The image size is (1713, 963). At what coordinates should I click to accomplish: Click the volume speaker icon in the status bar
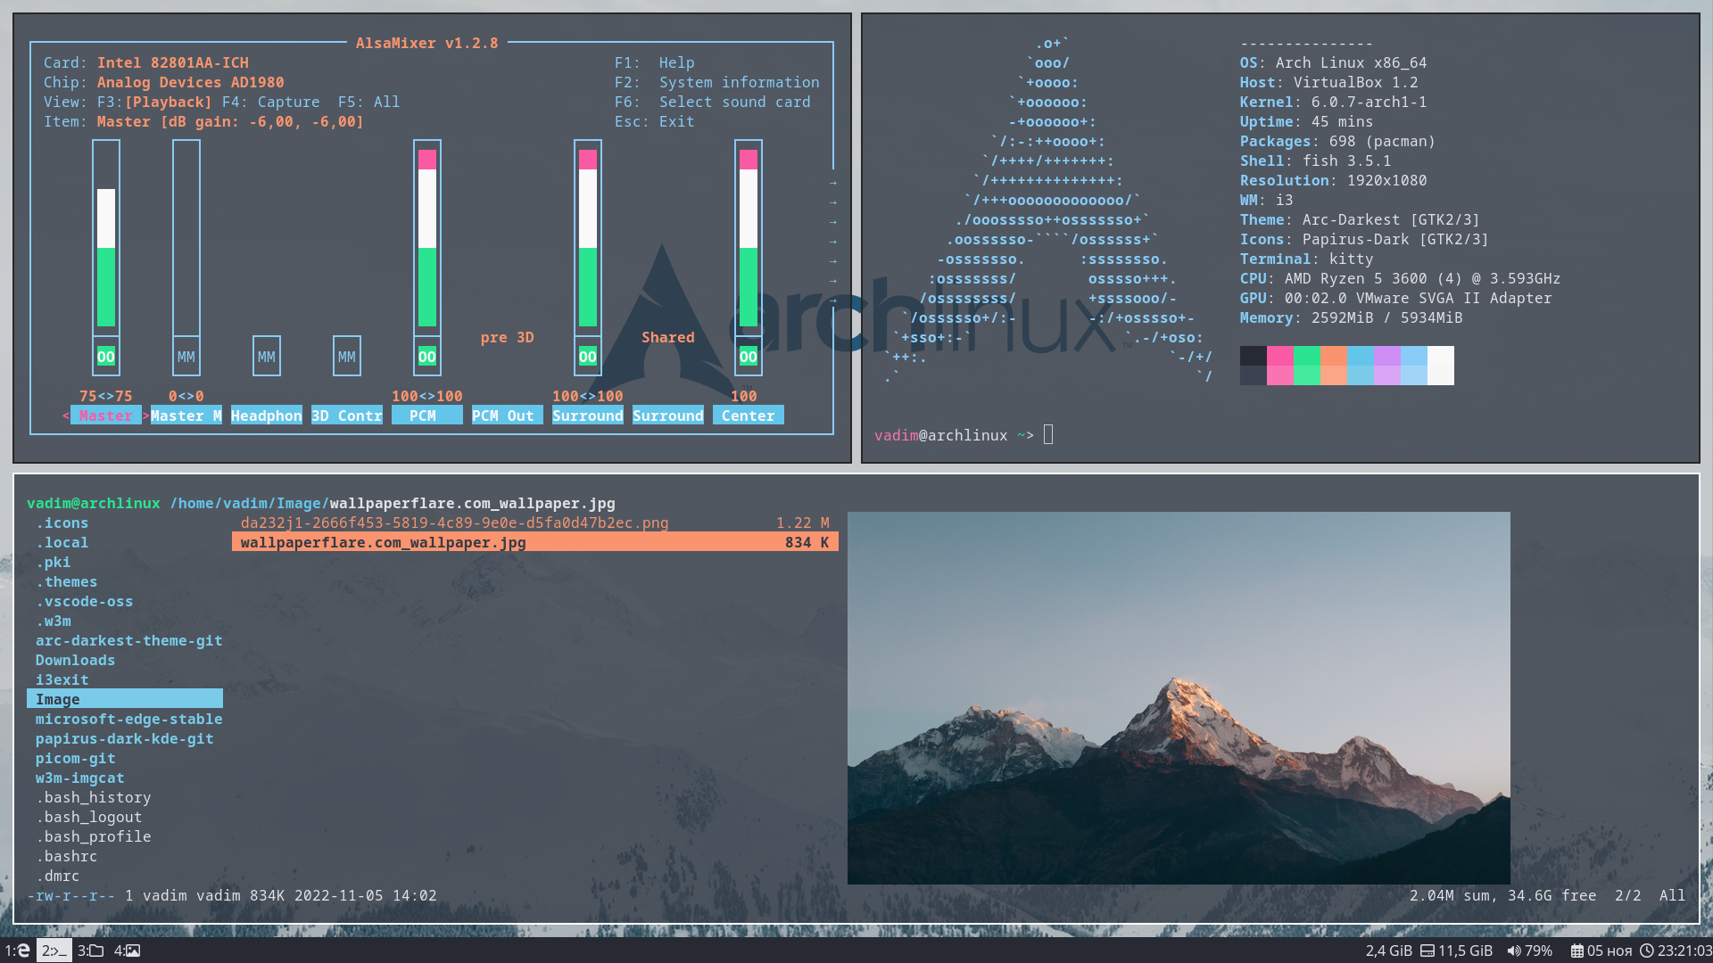1514,950
